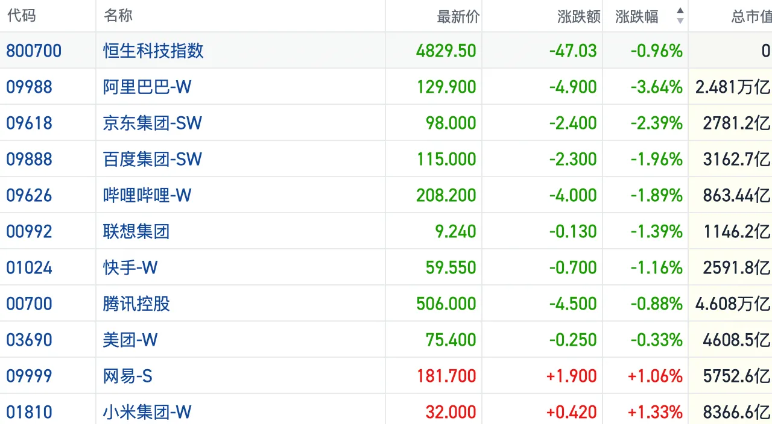Sort by 总市值 column header
The height and width of the screenshot is (424, 772).
(x=750, y=16)
